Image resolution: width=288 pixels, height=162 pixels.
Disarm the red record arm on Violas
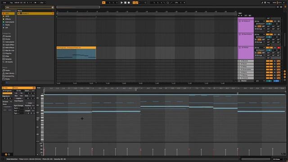point(279,48)
